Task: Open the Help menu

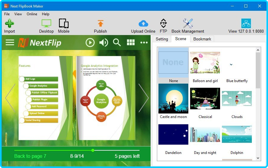Action: pyautogui.click(x=46, y=14)
